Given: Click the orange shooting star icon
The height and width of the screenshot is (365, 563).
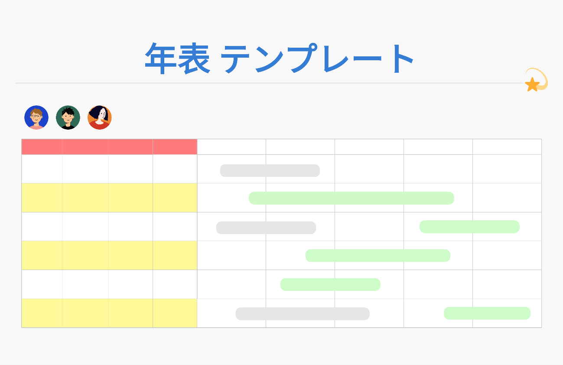Looking at the screenshot, I should pyautogui.click(x=533, y=84).
